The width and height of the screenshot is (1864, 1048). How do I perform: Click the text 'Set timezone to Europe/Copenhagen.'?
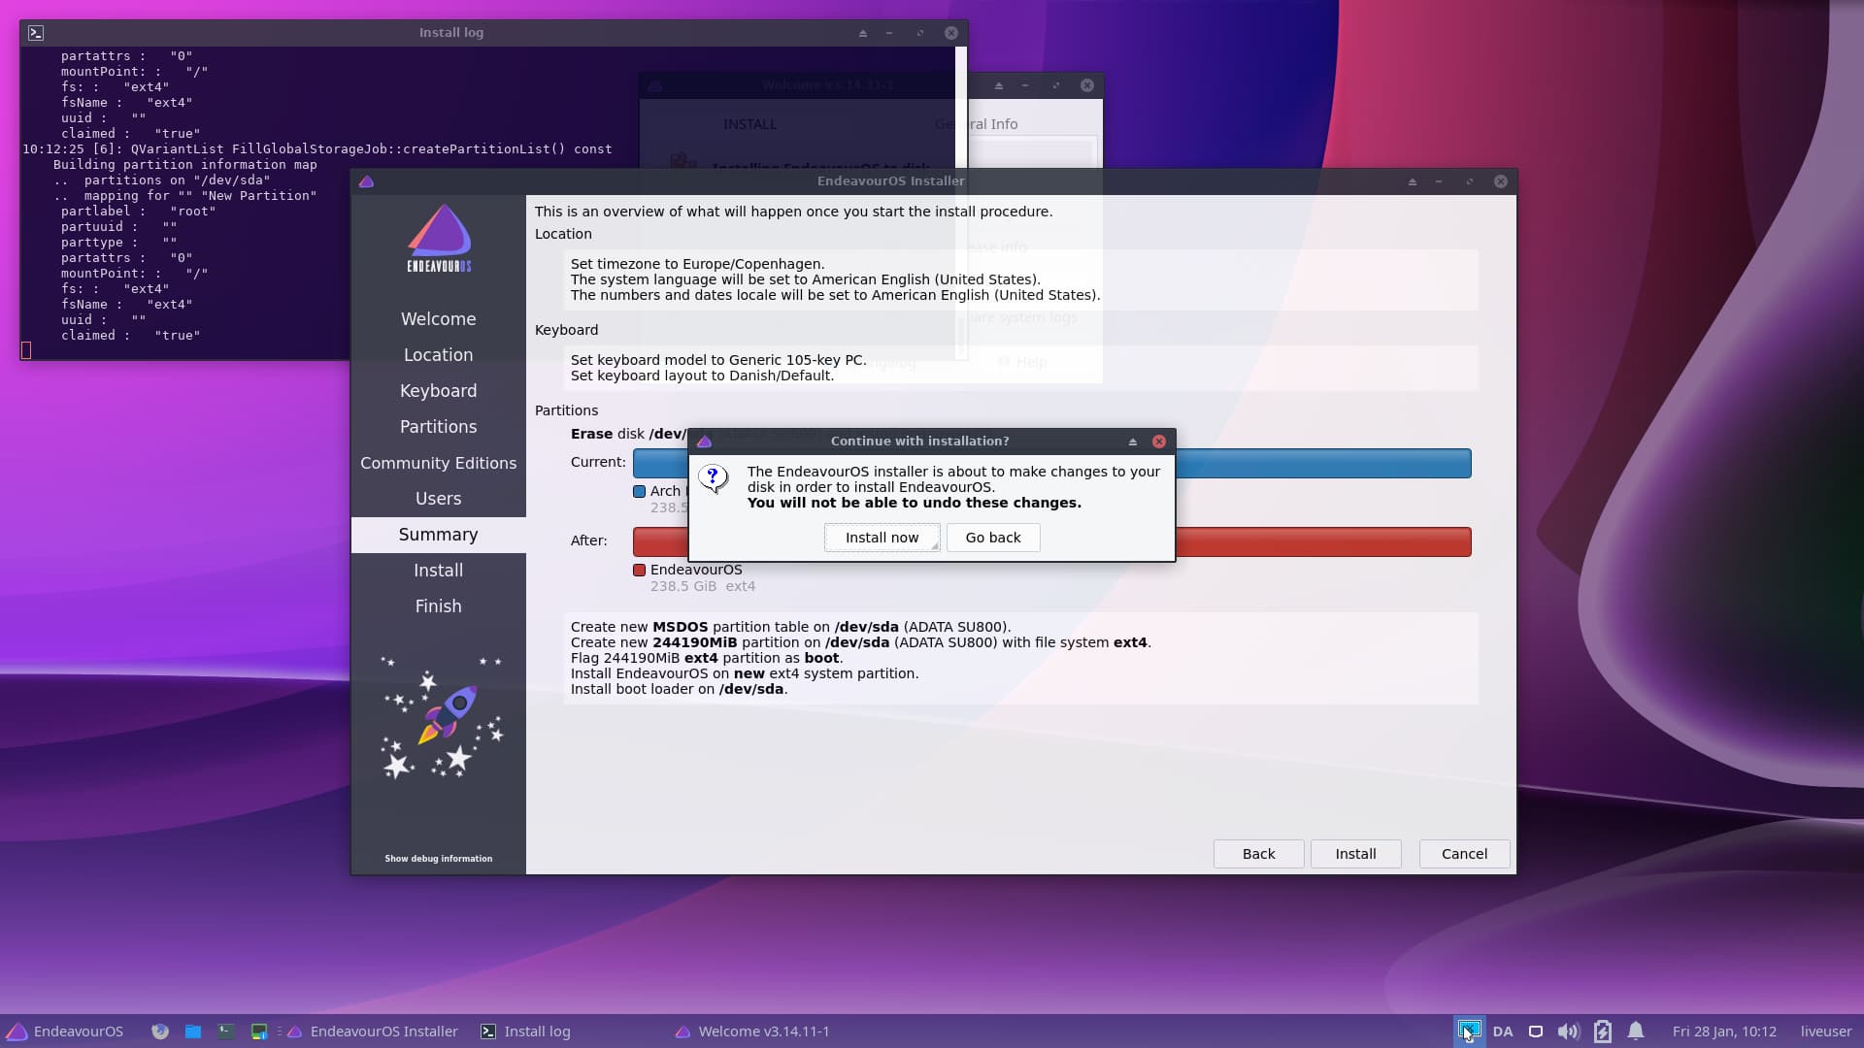pos(697,264)
